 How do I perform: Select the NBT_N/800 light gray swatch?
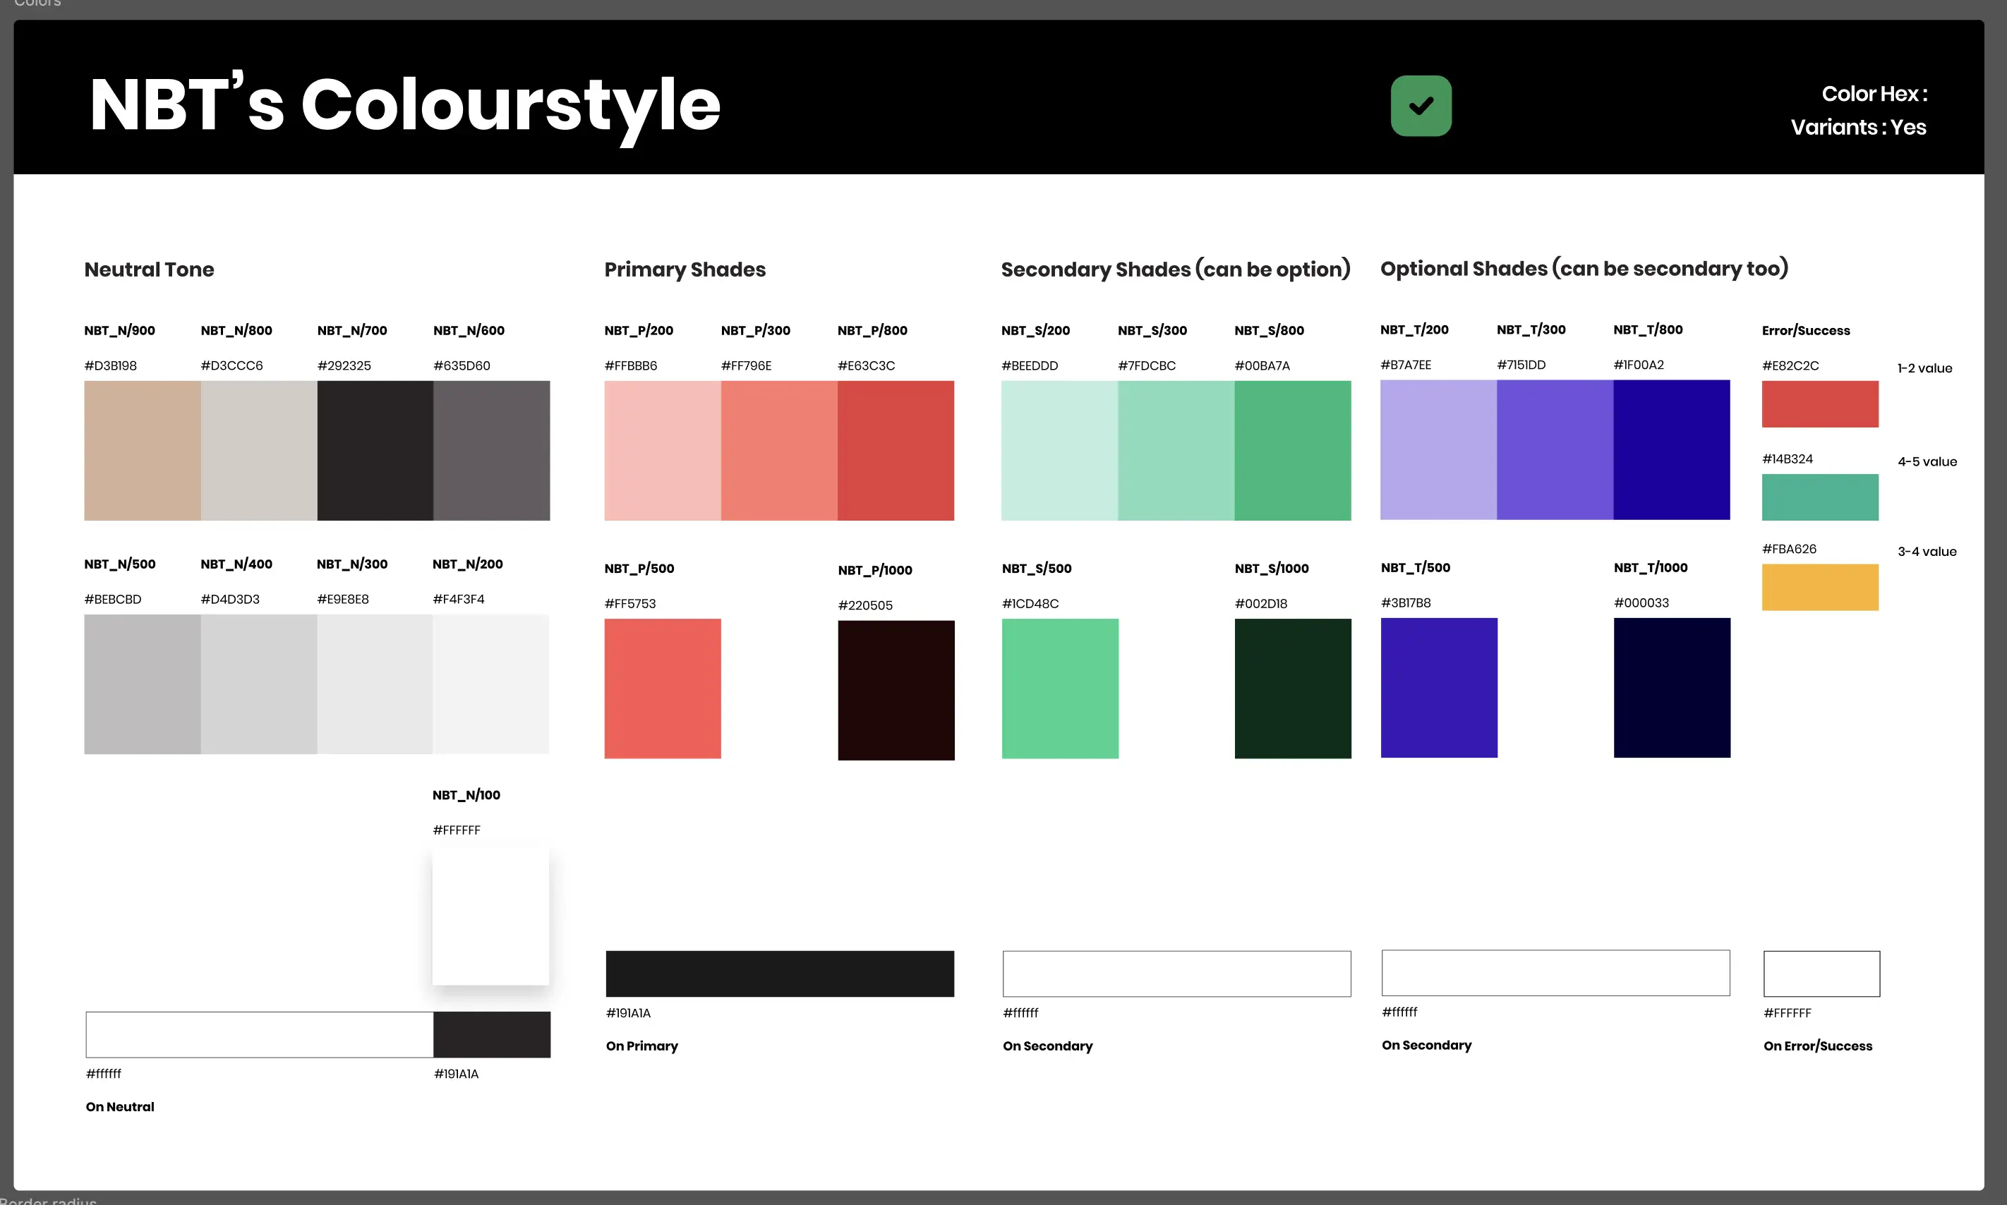[x=259, y=451]
